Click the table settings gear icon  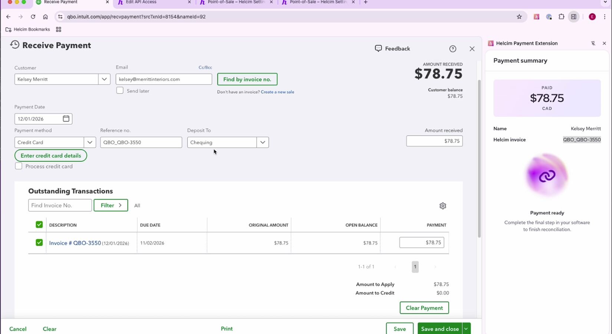click(442, 206)
